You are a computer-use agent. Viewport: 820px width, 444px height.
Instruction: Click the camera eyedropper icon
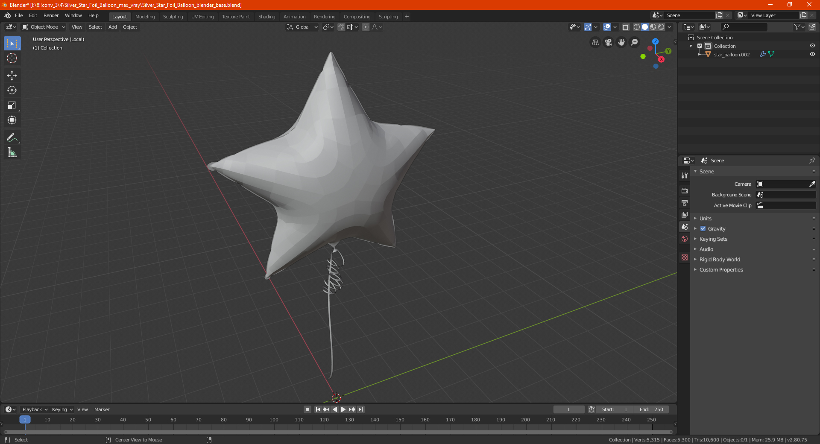point(812,184)
